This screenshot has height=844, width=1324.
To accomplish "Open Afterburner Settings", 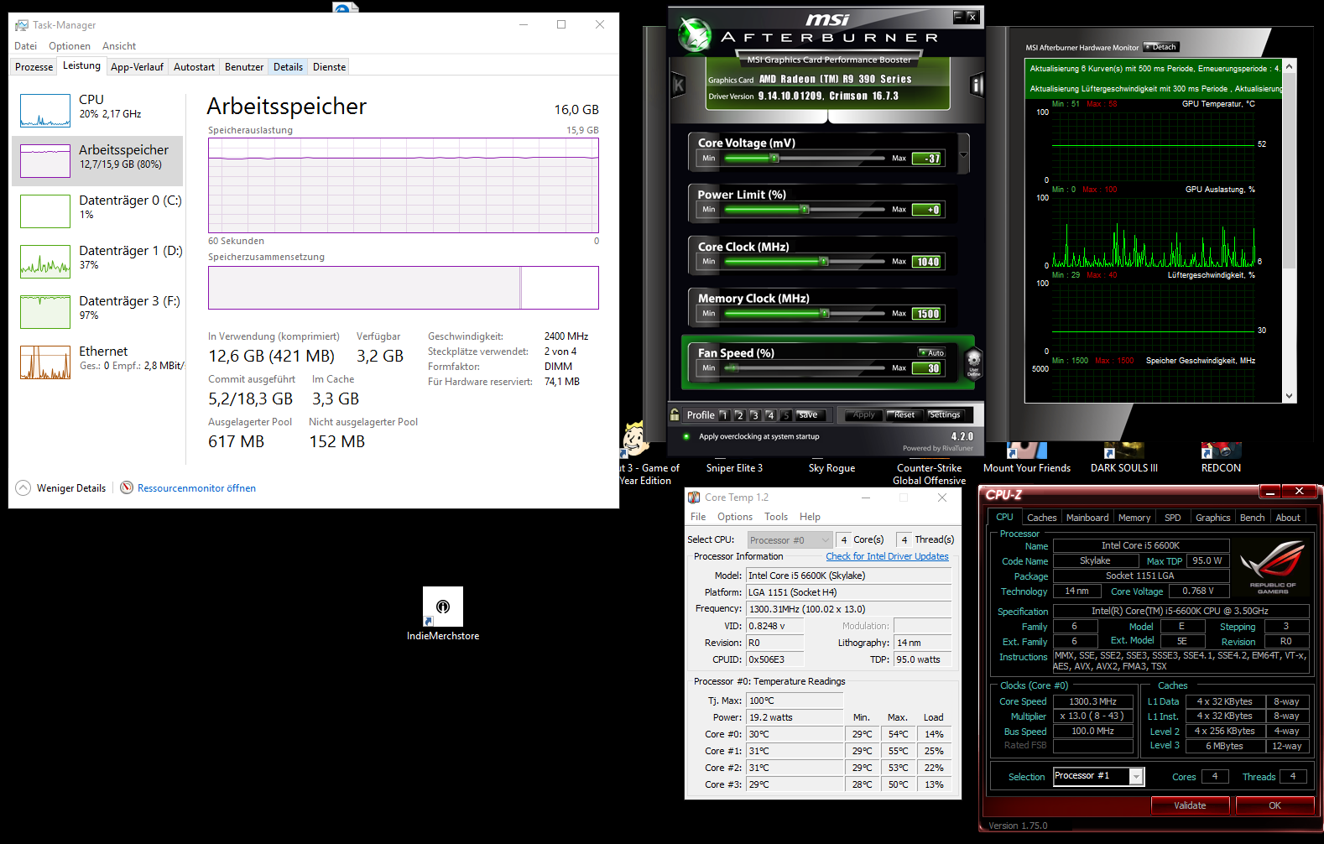I will (945, 415).
